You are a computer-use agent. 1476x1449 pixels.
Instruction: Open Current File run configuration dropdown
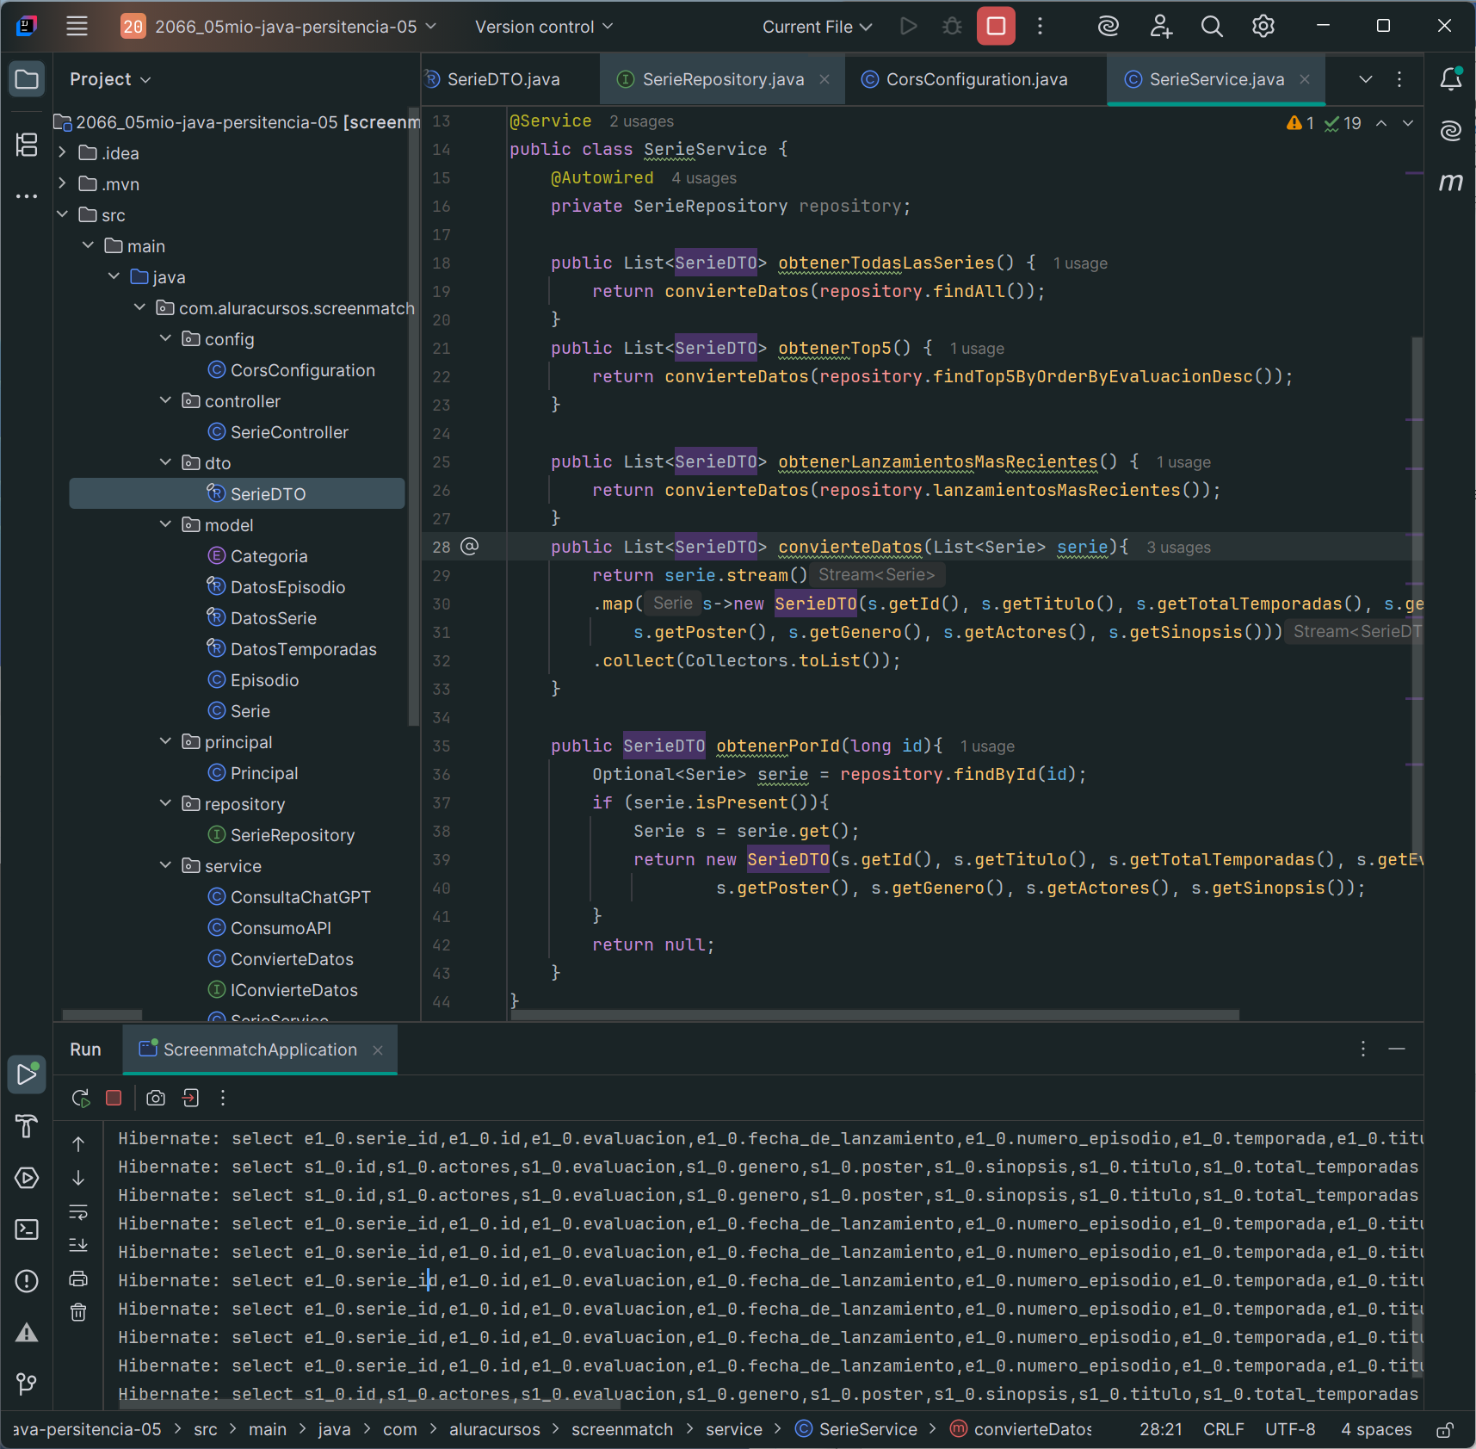pos(817,27)
